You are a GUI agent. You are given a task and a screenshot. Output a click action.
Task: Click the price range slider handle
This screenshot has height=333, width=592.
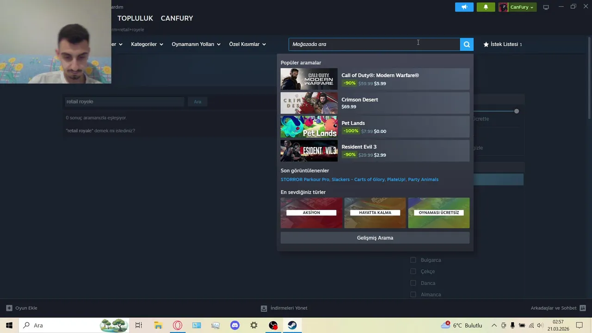point(516,111)
